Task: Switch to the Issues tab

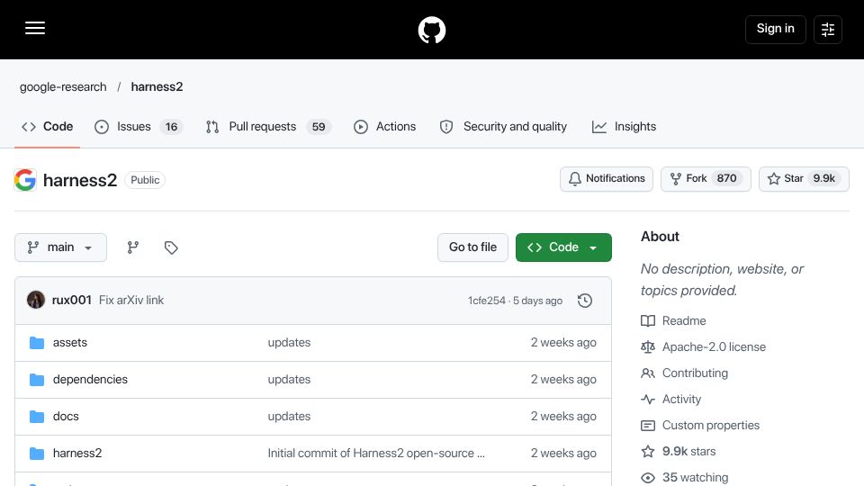Action: tap(139, 127)
